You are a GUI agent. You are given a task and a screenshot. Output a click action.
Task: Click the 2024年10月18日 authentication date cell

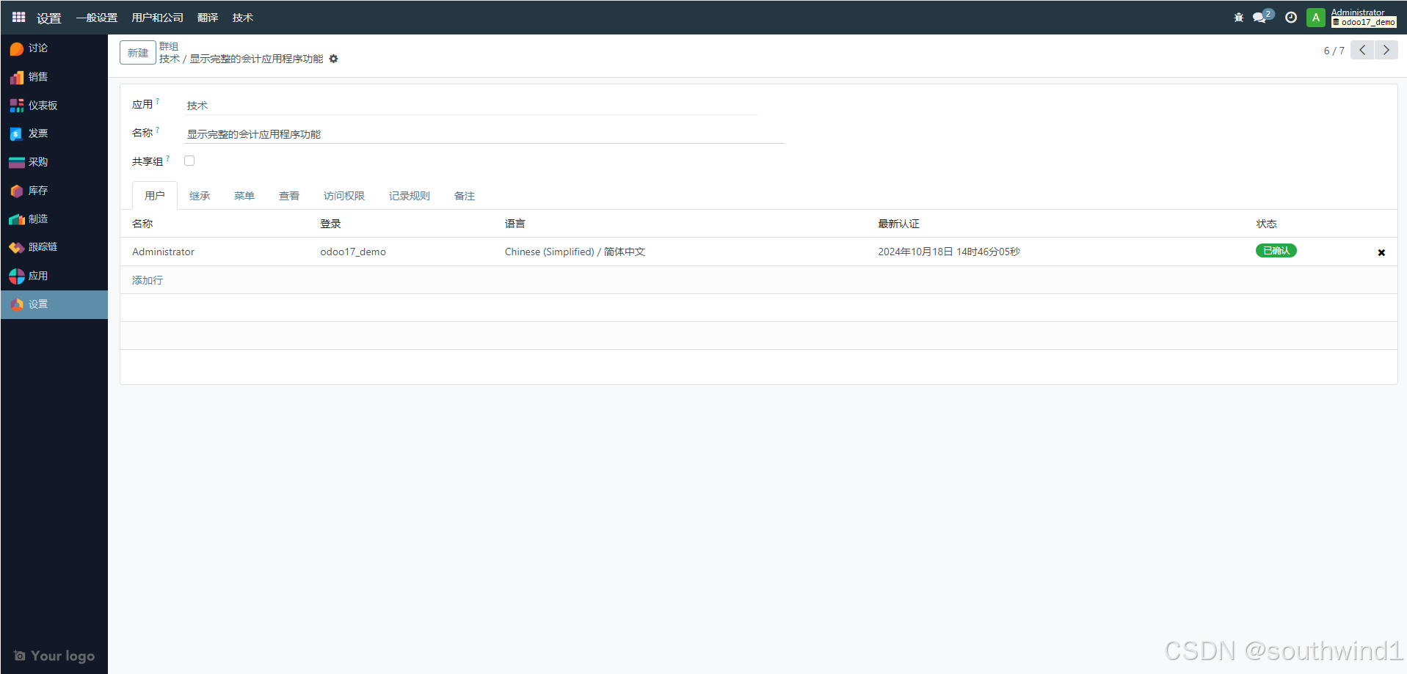(949, 252)
